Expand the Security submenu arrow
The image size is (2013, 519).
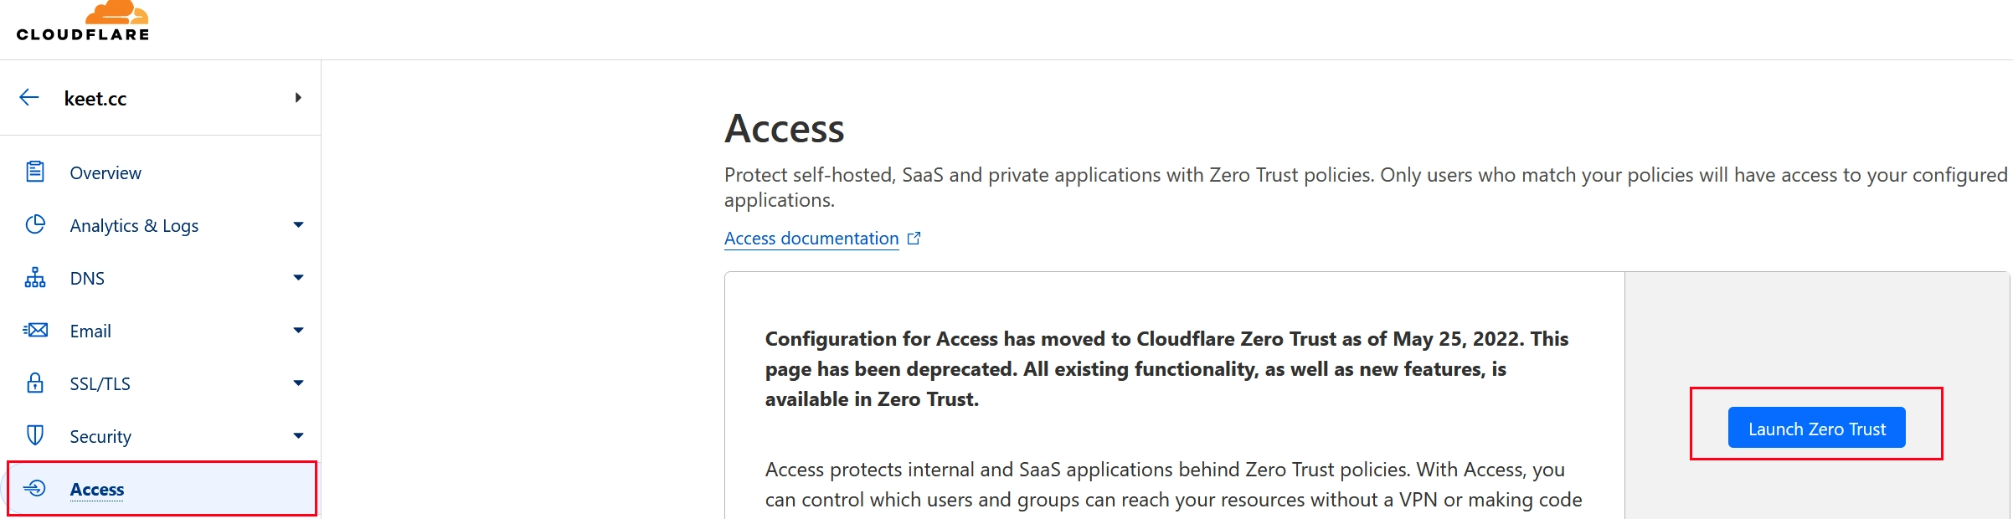click(298, 435)
